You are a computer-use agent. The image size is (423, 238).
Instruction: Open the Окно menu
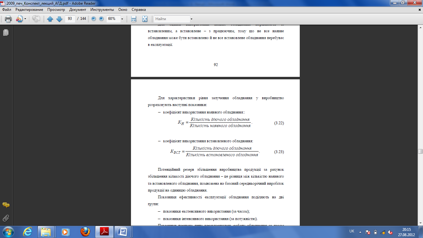coord(123,10)
